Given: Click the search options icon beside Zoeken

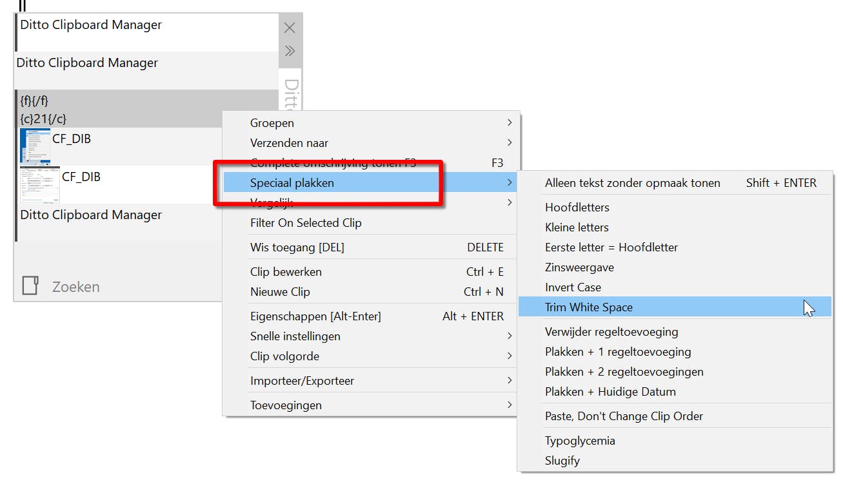Looking at the screenshot, I should click(30, 286).
